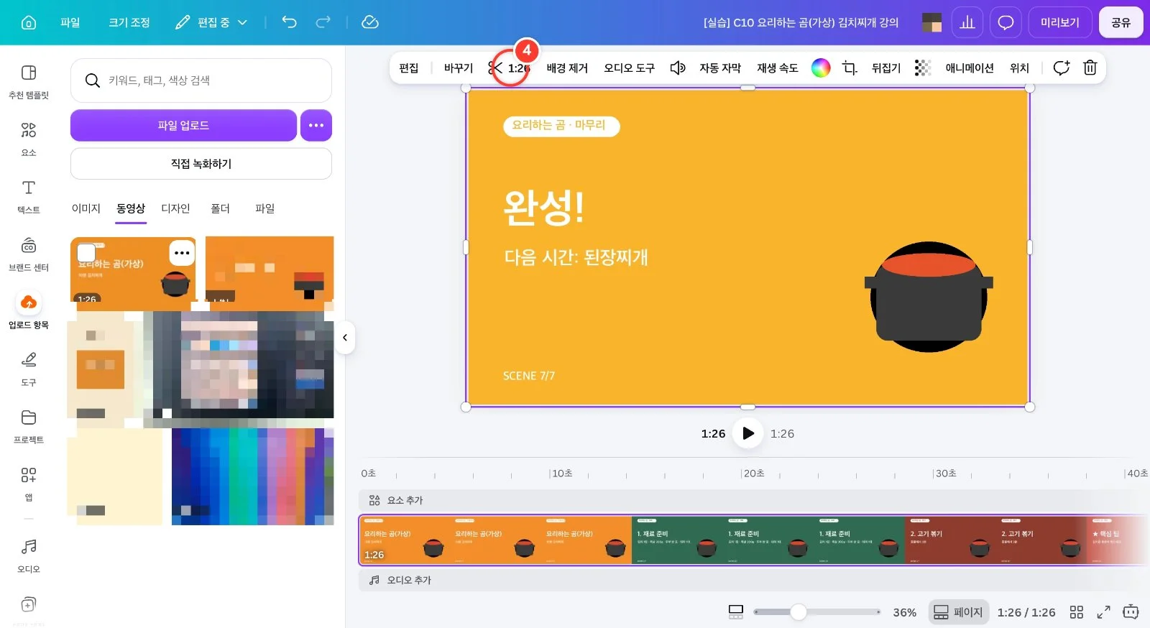Click the 공유 button

tap(1121, 22)
